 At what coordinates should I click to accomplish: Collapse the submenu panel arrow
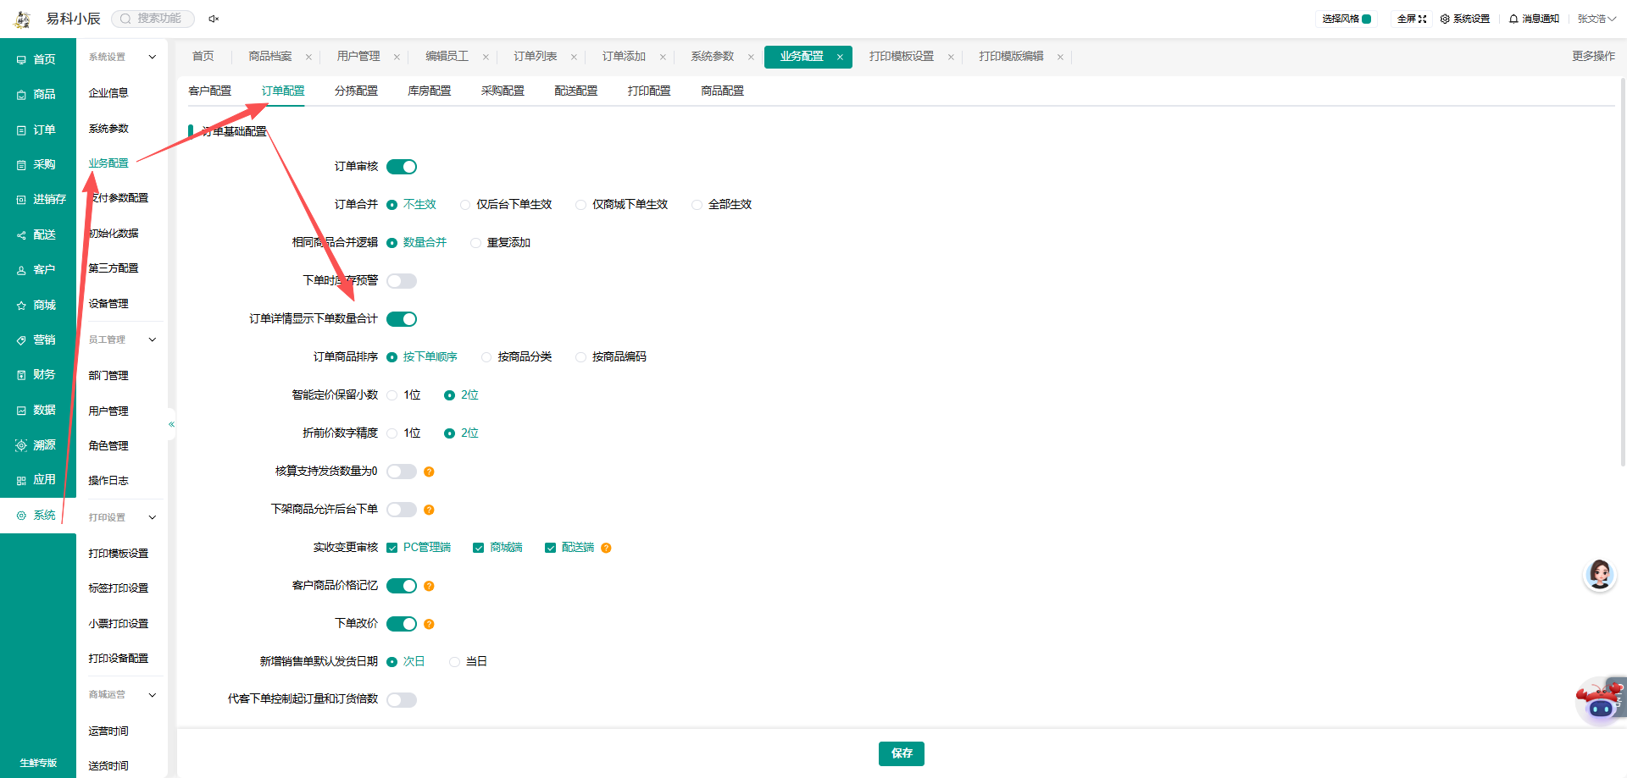171,425
